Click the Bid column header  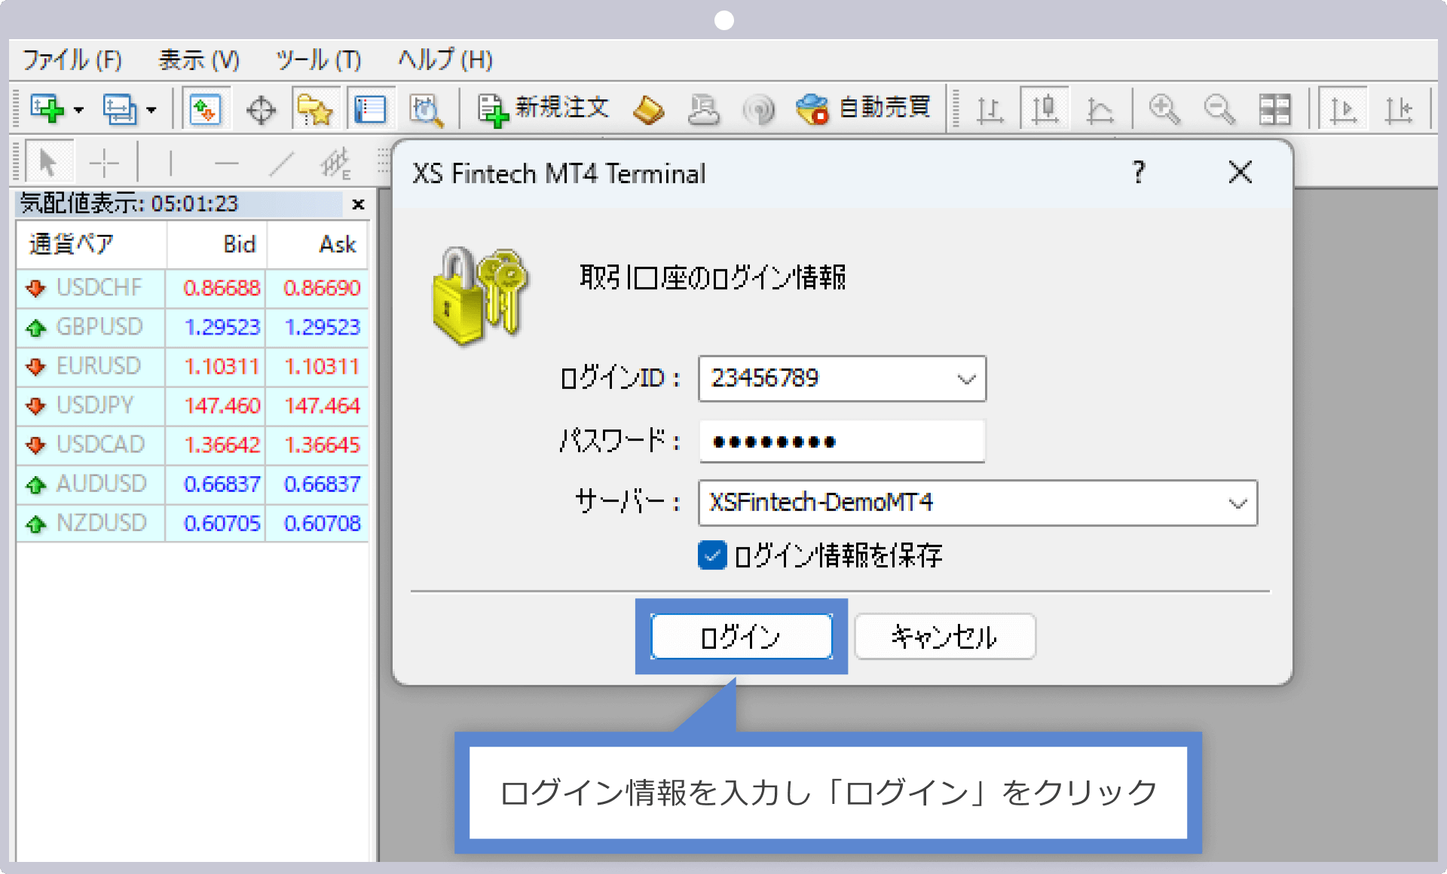tap(216, 244)
